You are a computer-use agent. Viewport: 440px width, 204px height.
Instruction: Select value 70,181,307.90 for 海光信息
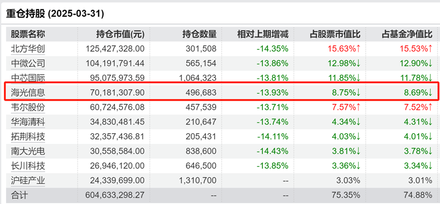pos(118,93)
